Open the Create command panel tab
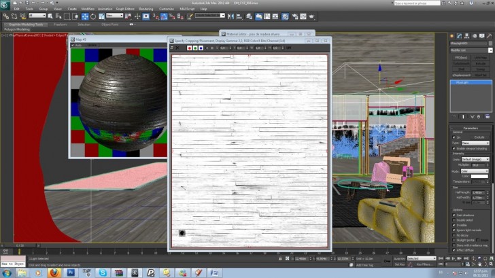495x278 pixels. tap(451, 36)
